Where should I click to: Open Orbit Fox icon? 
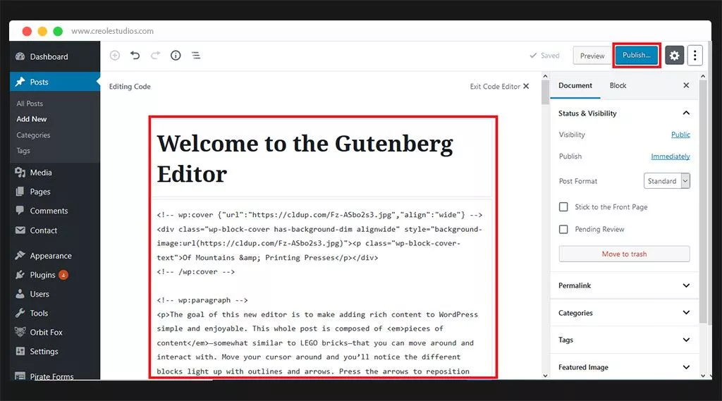pos(20,332)
